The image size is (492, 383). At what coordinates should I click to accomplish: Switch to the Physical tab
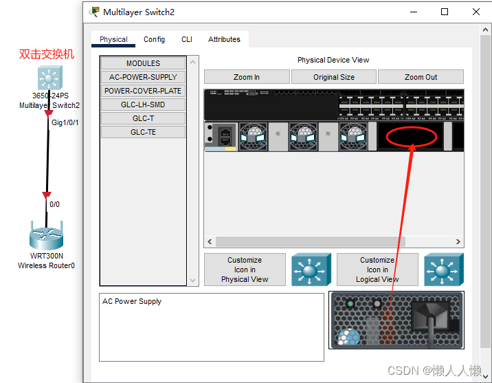click(x=113, y=39)
